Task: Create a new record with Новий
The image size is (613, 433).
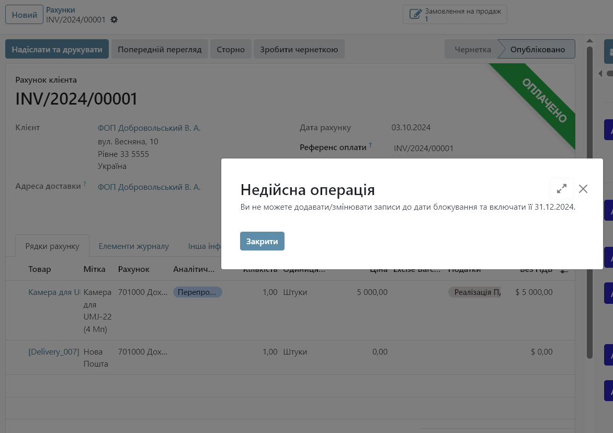Action: [24, 15]
